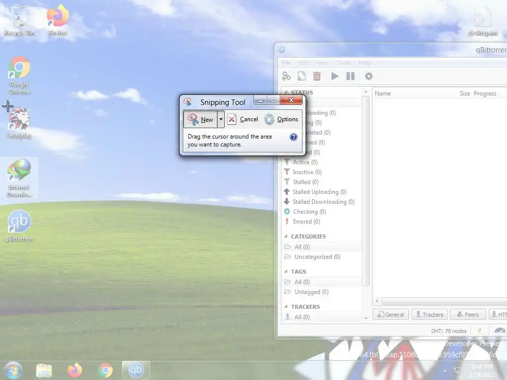
Task: Sort torrents by Size column
Action: (x=465, y=94)
